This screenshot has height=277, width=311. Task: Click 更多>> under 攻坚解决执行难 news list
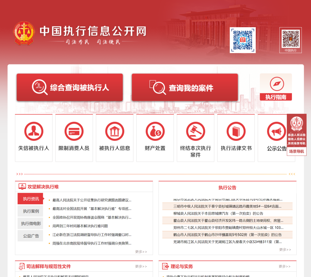(141, 252)
